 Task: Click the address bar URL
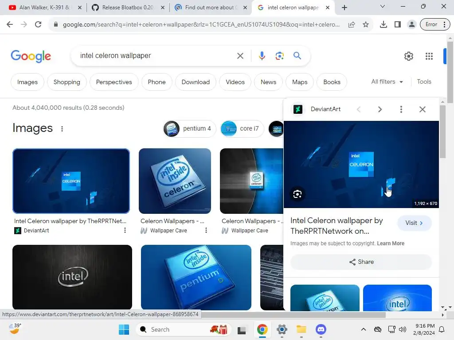tap(201, 25)
